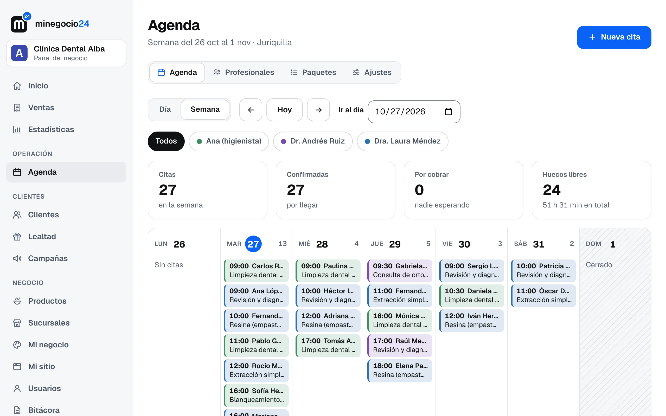Viewport: 666px width, 416px height.
Task: Open Sucursales store icon
Action: tap(17, 323)
